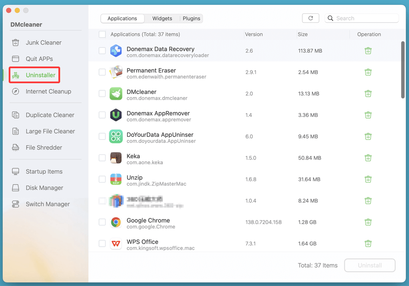Check the checkbox for Google Chrome
This screenshot has width=409, height=286.
click(102, 222)
